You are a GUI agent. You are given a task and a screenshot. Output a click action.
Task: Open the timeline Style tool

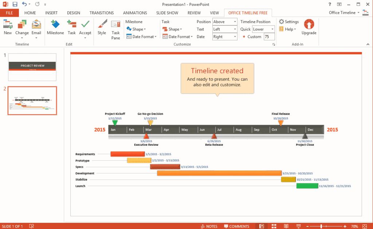point(102,27)
